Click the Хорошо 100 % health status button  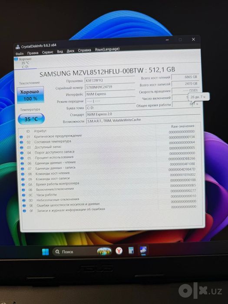30,95
